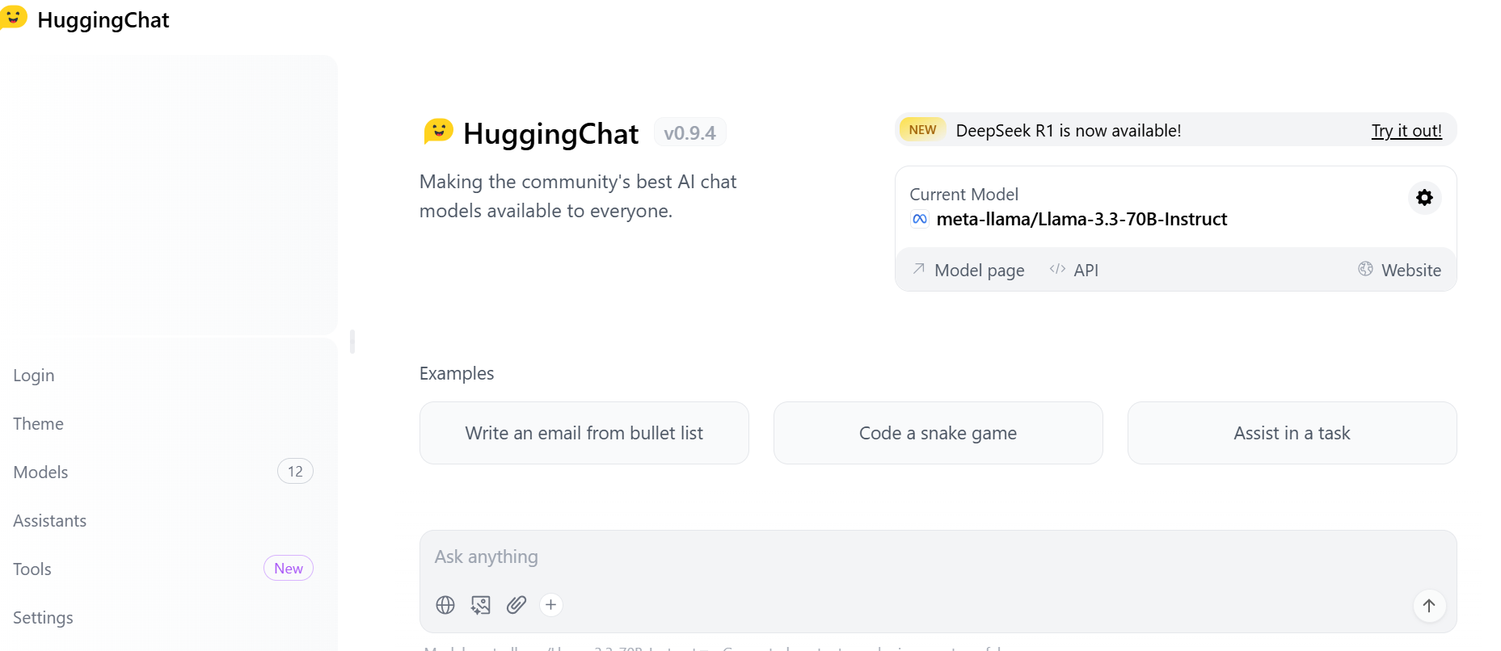Pick the "Assist in a task" example

(1292, 433)
